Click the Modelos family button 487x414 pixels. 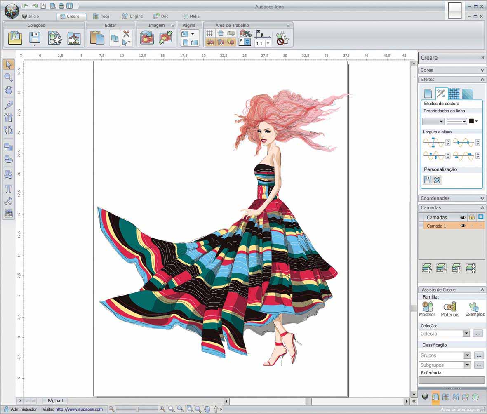tap(427, 309)
